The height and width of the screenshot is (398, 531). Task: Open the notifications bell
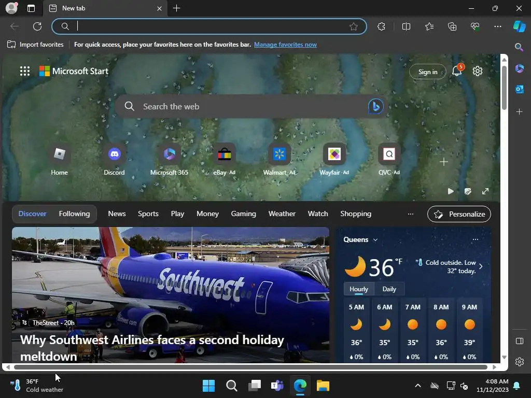click(x=457, y=70)
